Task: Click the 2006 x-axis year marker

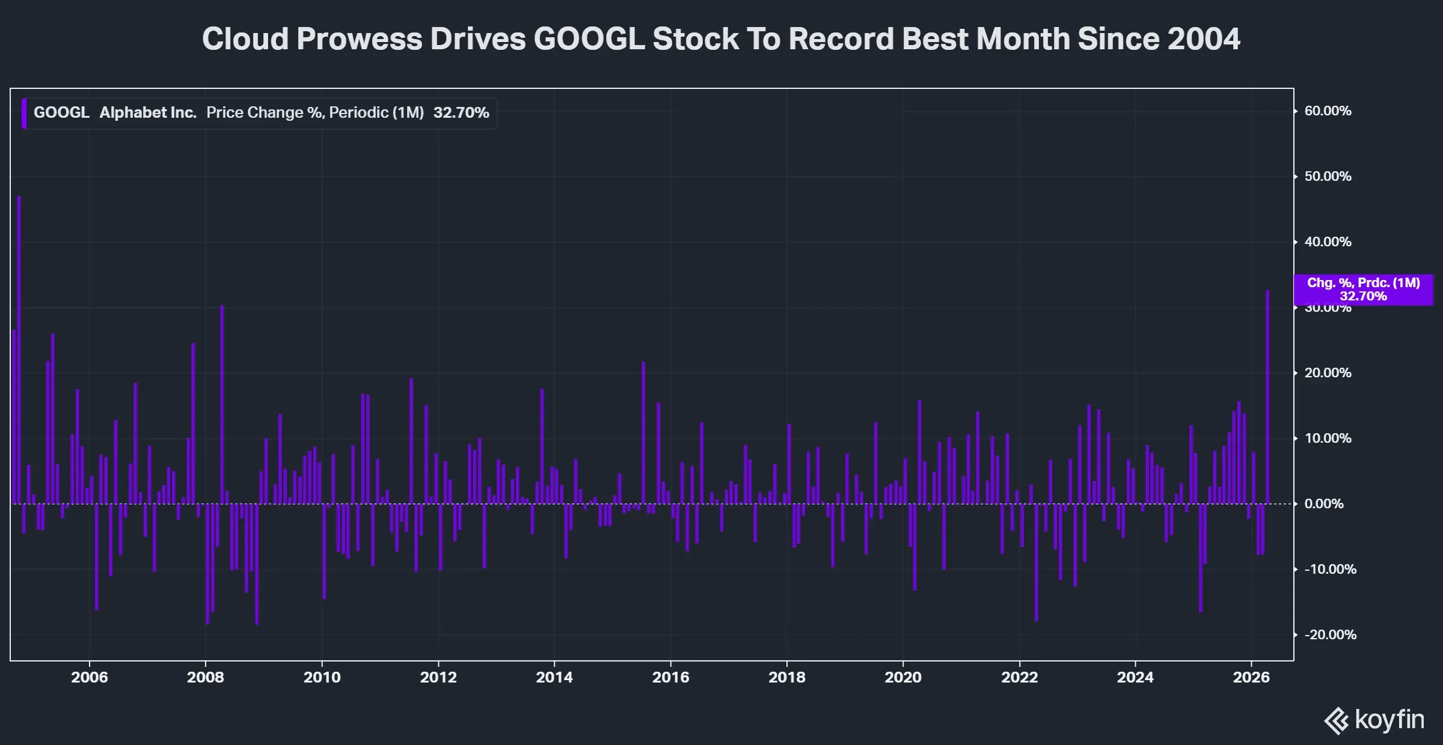Action: tap(90, 677)
